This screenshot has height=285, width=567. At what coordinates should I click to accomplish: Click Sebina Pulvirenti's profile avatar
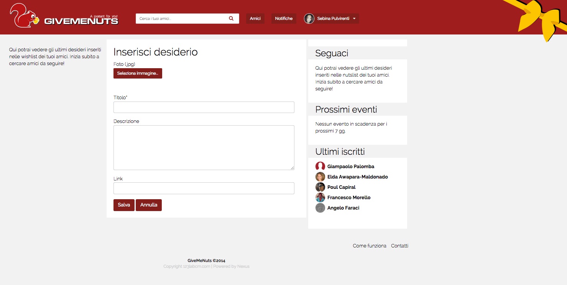coord(309,18)
